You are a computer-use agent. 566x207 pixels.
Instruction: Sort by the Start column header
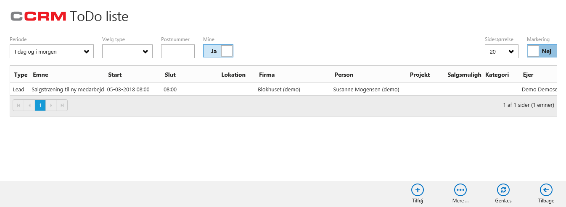pyautogui.click(x=115, y=75)
